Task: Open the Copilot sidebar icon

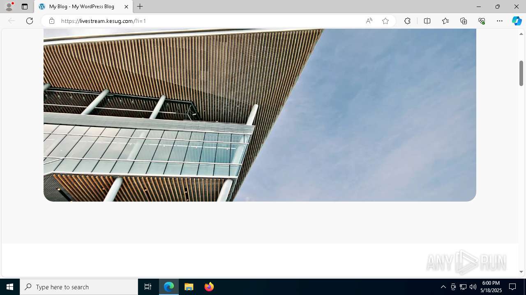Action: (517, 21)
